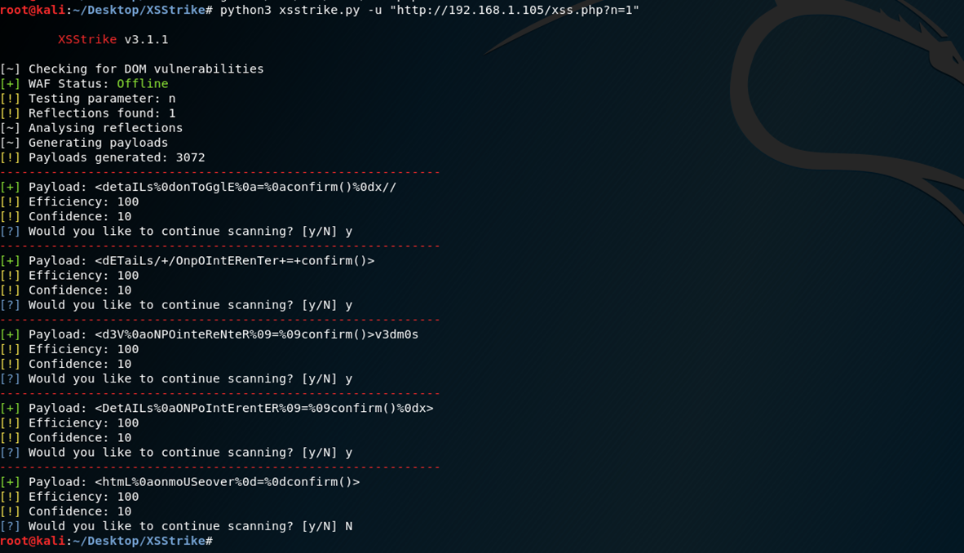Click the Confidence line under the dETaiLs OnpOIntERenTer payload
This screenshot has height=553, width=964.
pyautogui.click(x=66, y=290)
